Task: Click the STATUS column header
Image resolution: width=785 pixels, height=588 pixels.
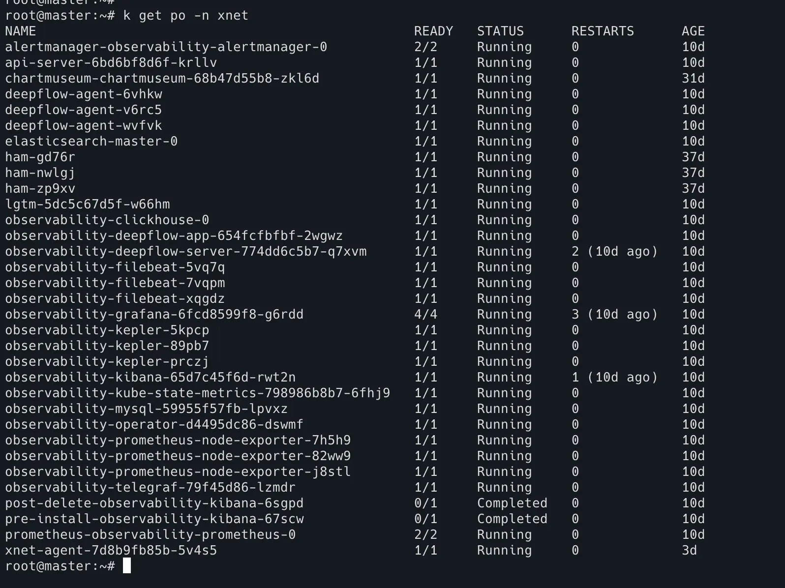Action: coord(500,31)
